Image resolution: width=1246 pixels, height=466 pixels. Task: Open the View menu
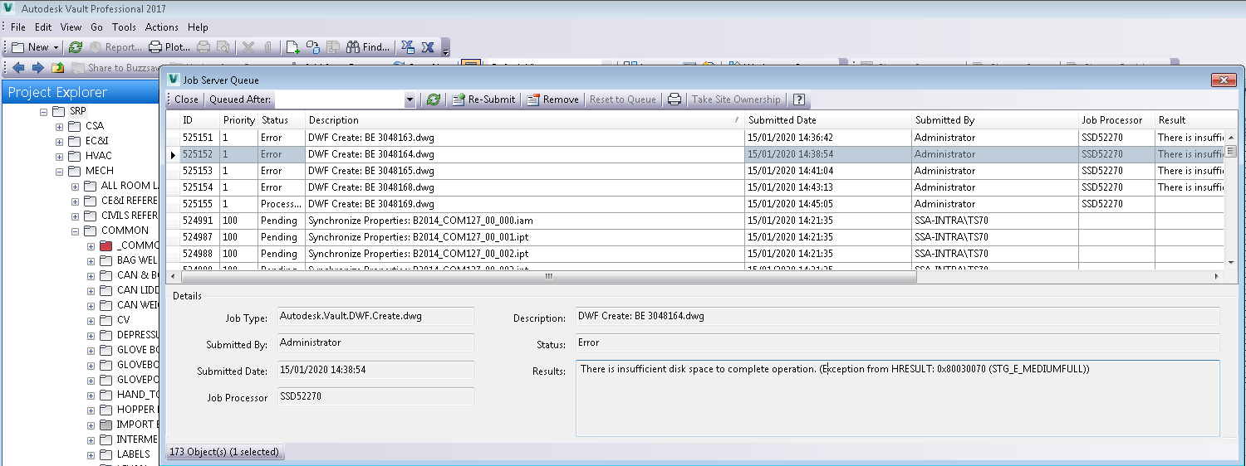pos(71,27)
